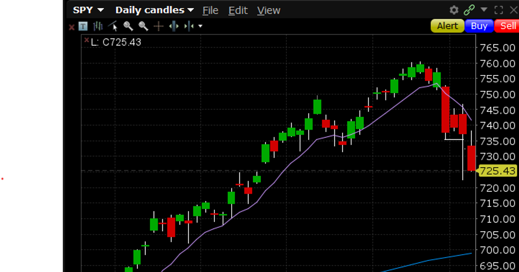Click the 760.00 price axis label
The height and width of the screenshot is (272, 519).
pyautogui.click(x=497, y=63)
